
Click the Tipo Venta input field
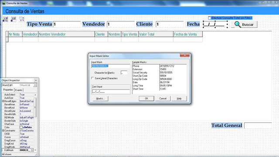pos(67,24)
